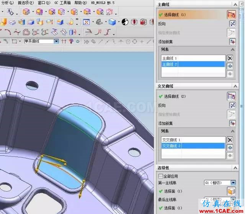Viewport: 245px width, 214px height.
Task: Click the rectangle selection marquee icon
Action: (15, 41)
